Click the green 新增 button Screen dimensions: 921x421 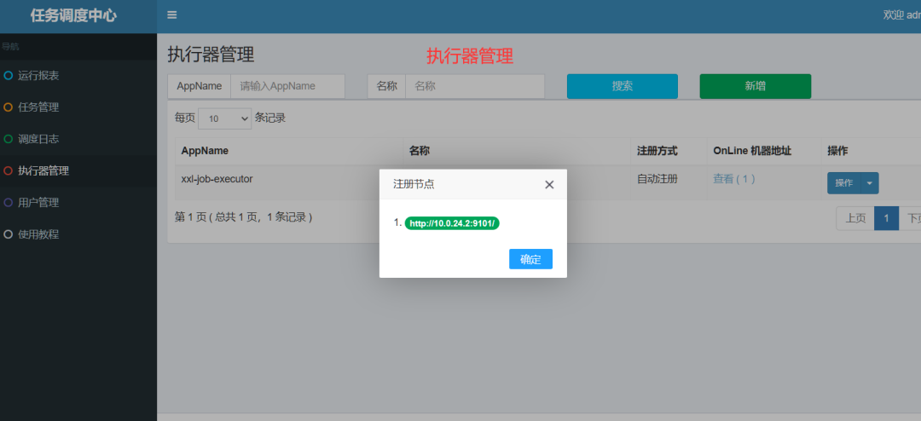pos(756,86)
